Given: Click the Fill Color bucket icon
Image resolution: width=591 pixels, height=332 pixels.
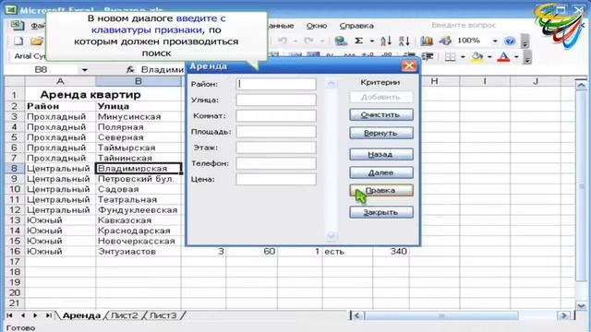Looking at the screenshot, I should tap(477, 57).
